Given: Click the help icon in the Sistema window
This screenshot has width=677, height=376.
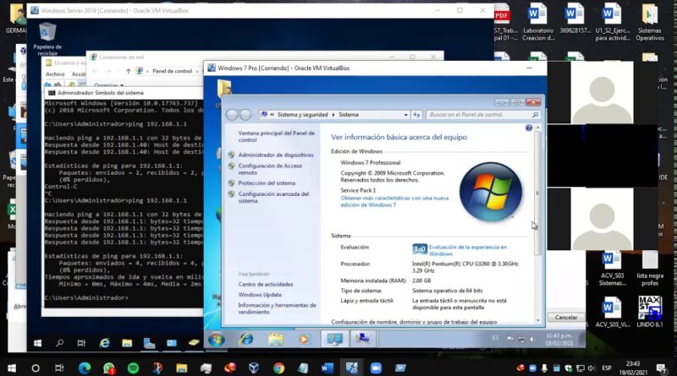Looking at the screenshot, I should [x=528, y=128].
